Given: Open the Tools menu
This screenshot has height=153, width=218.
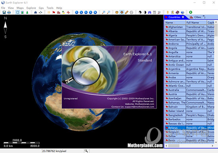Looking at the screenshot, I should tap(50, 8).
